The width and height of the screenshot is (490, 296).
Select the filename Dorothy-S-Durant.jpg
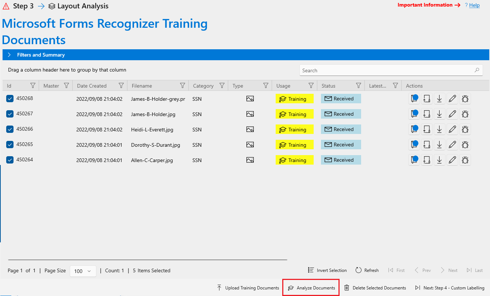(156, 145)
